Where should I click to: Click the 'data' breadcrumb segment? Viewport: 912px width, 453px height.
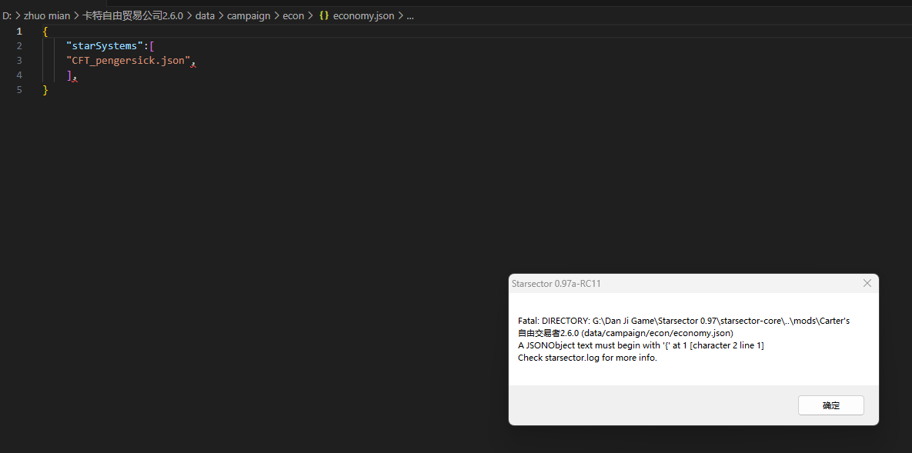point(205,15)
